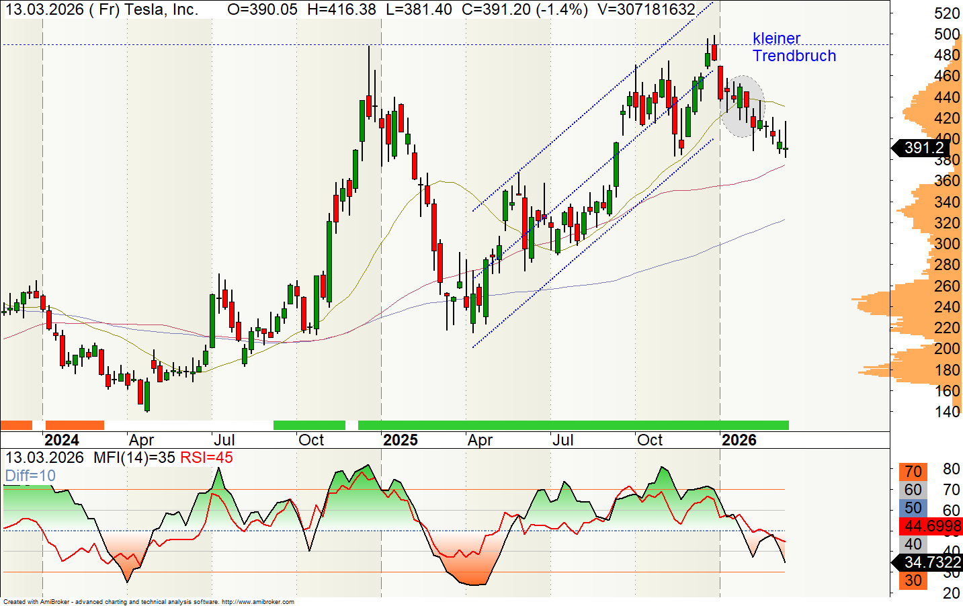963x606 pixels.
Task: Select the blue level box labeled 50
Action: (x=913, y=508)
